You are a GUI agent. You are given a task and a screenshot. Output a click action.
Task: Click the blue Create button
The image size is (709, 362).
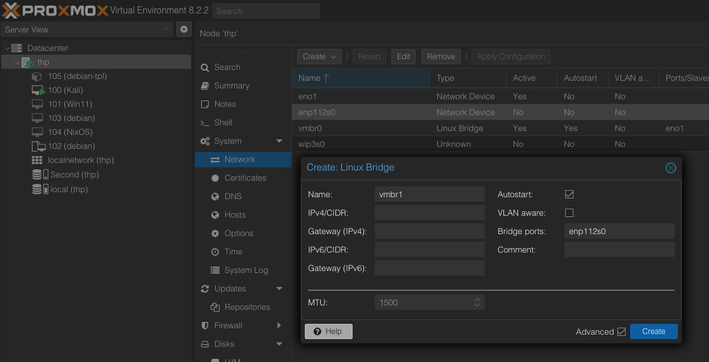click(654, 331)
